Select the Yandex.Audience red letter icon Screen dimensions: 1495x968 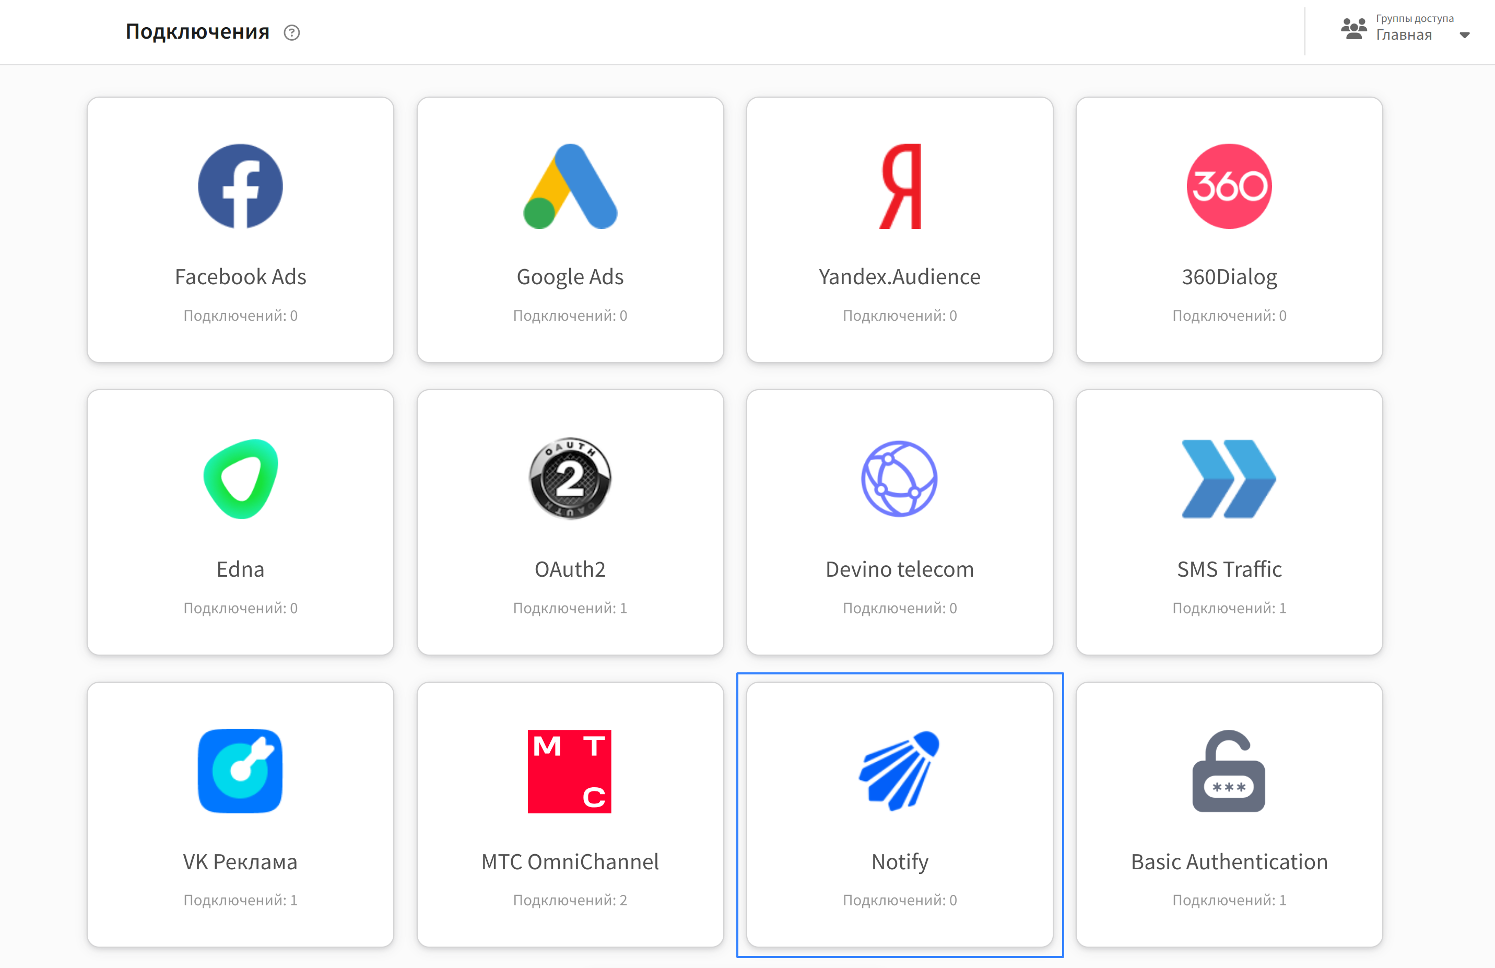pyautogui.click(x=900, y=186)
